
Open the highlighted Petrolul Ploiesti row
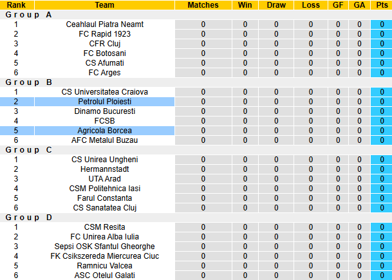pyautogui.click(x=105, y=102)
